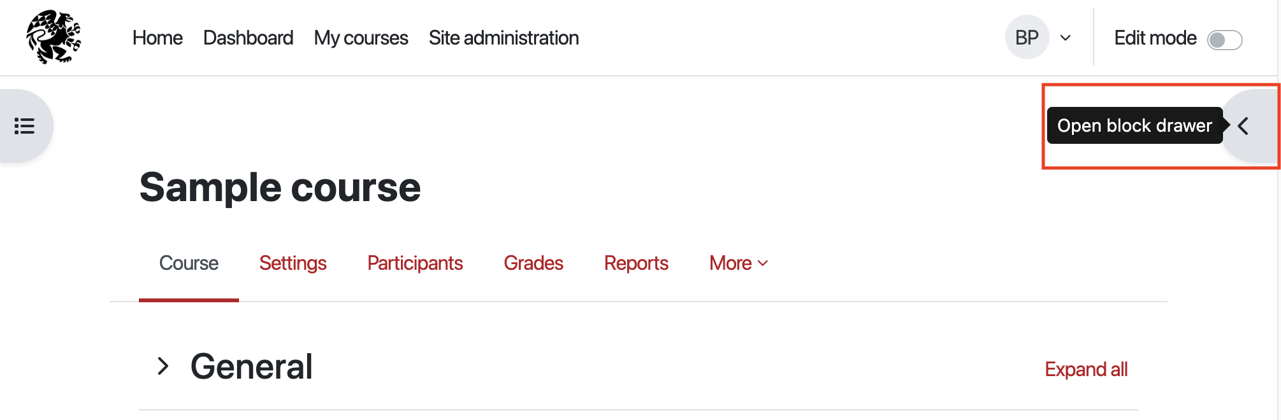Screen dimensions: 1281x420
Task: Open Site administration page
Action: click(503, 38)
